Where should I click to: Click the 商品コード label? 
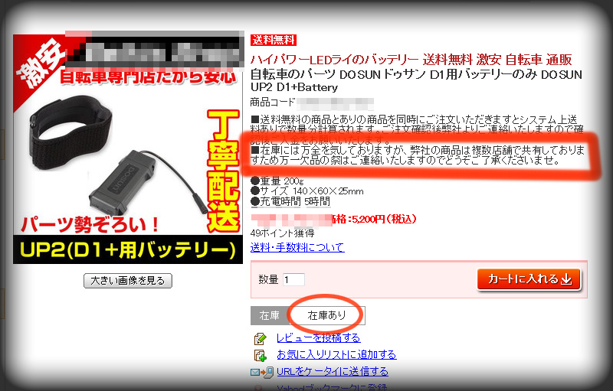tap(273, 103)
